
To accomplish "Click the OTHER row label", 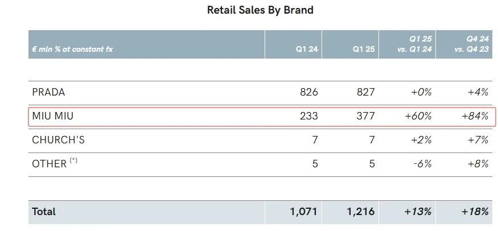I will pos(50,164).
